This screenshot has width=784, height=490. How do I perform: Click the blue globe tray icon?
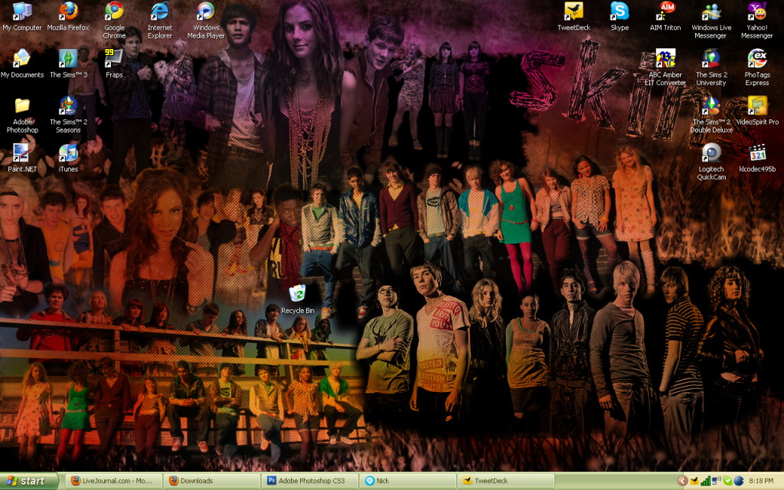pyautogui.click(x=739, y=481)
